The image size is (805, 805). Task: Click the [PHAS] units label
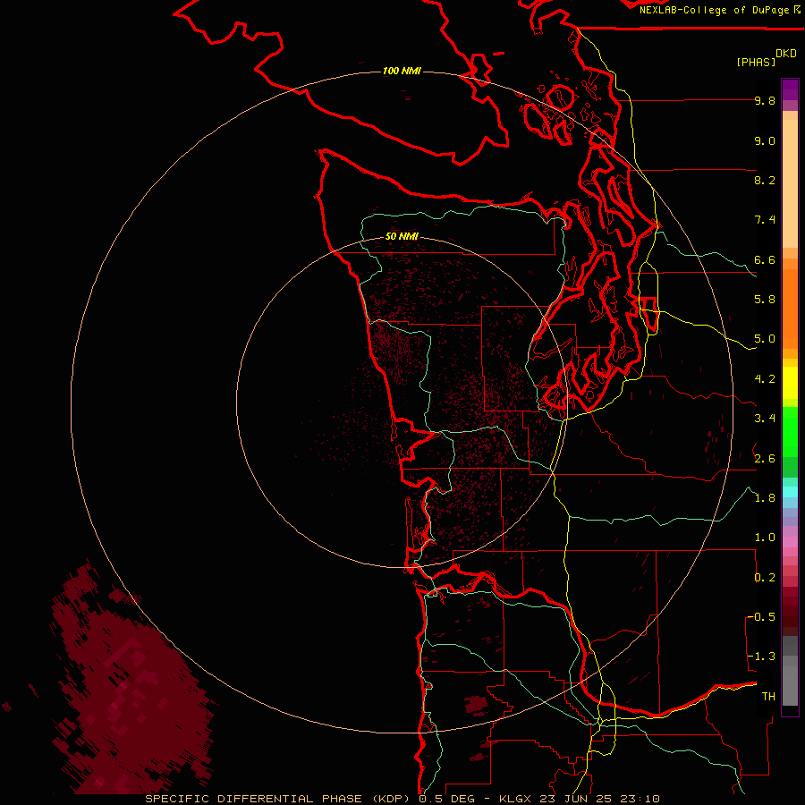click(x=756, y=62)
